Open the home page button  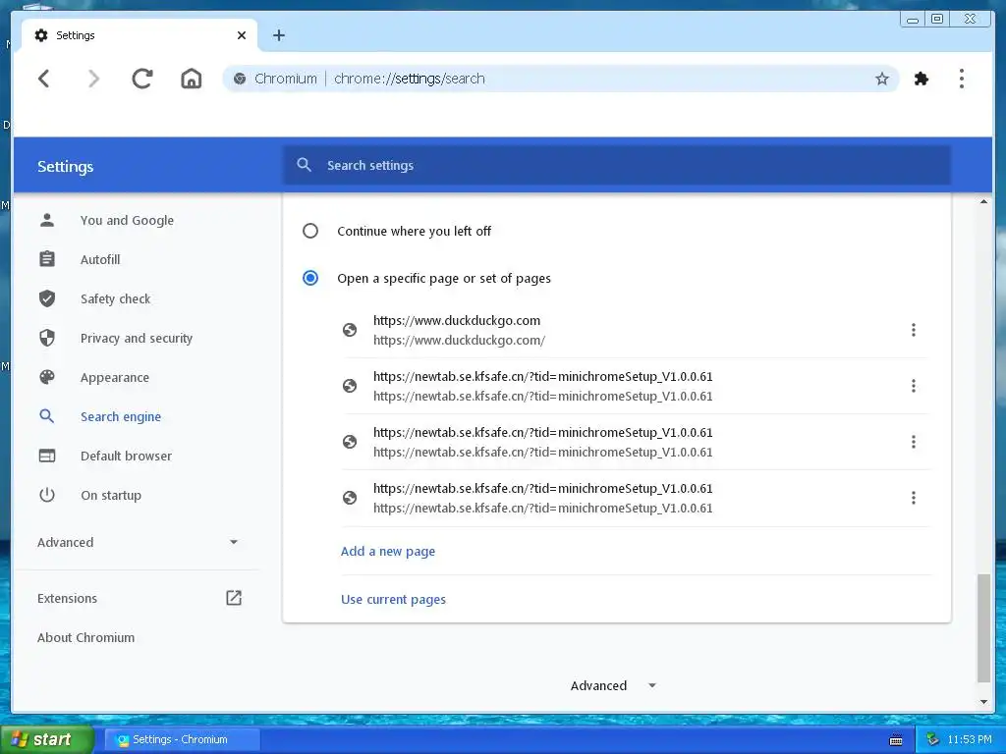pos(192,79)
